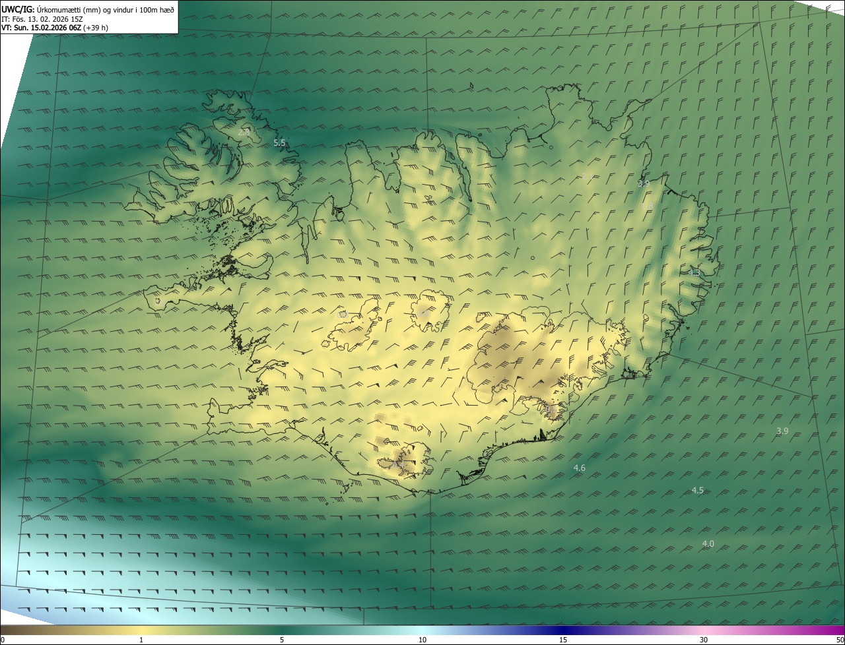This screenshot has height=645, width=845.
Task: Click the 5.5 value label on the map
Action: [279, 142]
